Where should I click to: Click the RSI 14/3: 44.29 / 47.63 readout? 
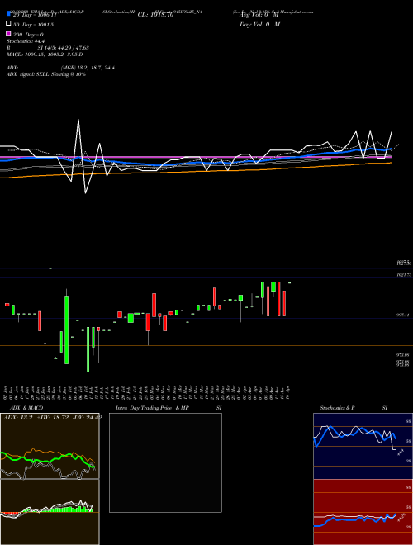pyautogui.click(x=48, y=48)
